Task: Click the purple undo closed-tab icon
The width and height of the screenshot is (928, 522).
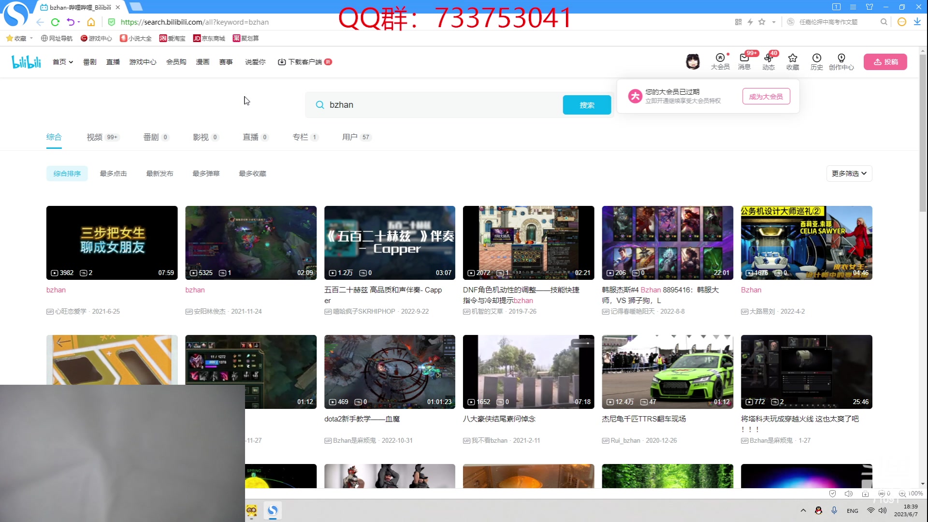Action: point(71,22)
